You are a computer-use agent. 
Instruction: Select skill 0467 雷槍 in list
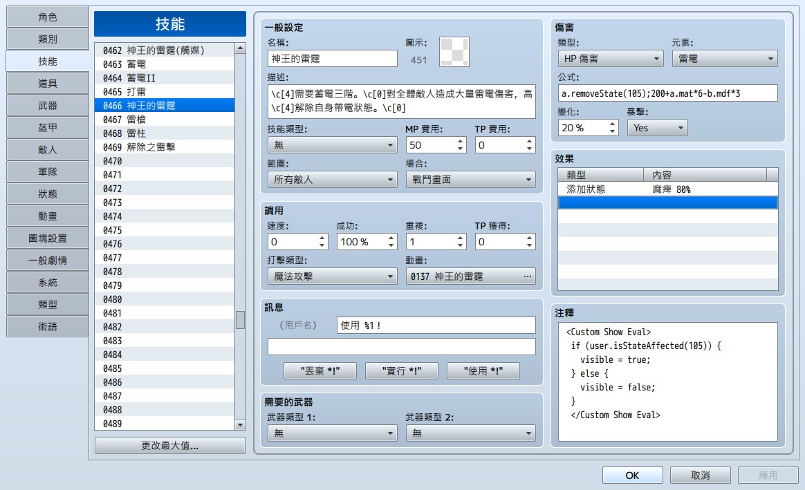(165, 119)
